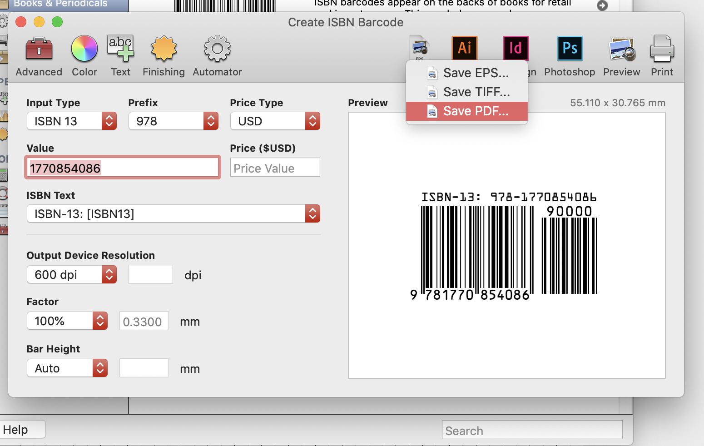This screenshot has width=704, height=446.
Task: Open the Bar Height Auto dropdown
Action: click(67, 368)
